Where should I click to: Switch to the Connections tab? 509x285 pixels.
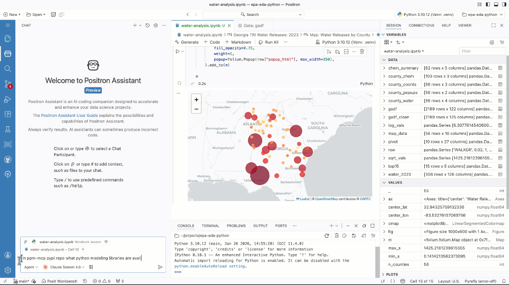click(421, 25)
